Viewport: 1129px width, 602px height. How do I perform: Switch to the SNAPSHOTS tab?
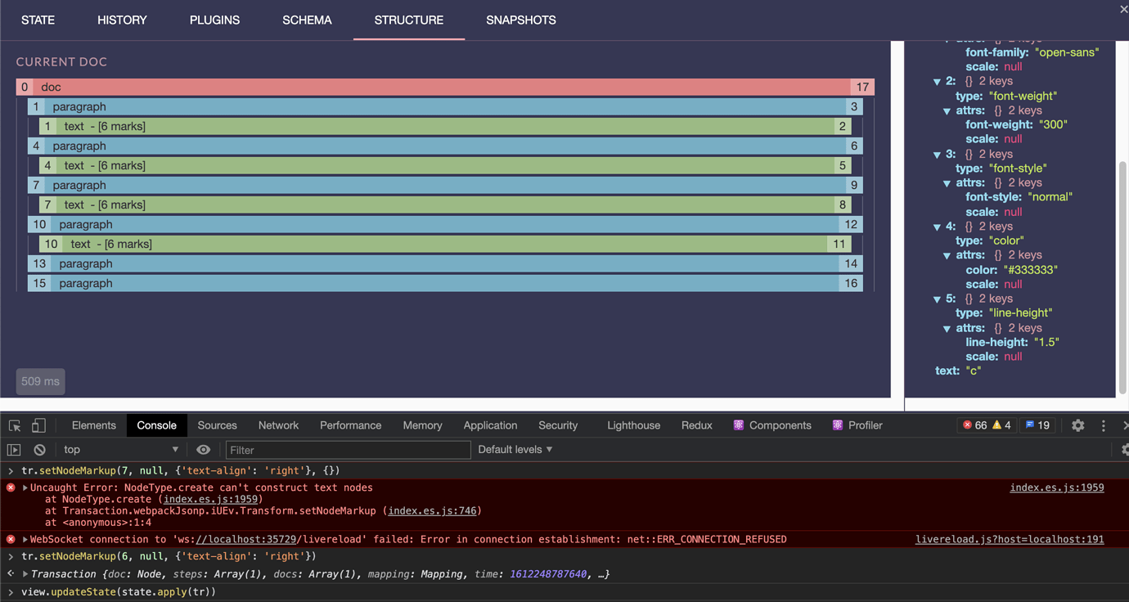(x=520, y=20)
